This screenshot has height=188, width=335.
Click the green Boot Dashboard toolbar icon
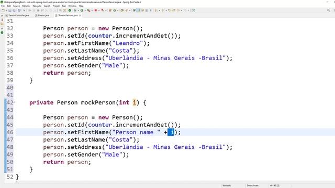pos(70,10)
